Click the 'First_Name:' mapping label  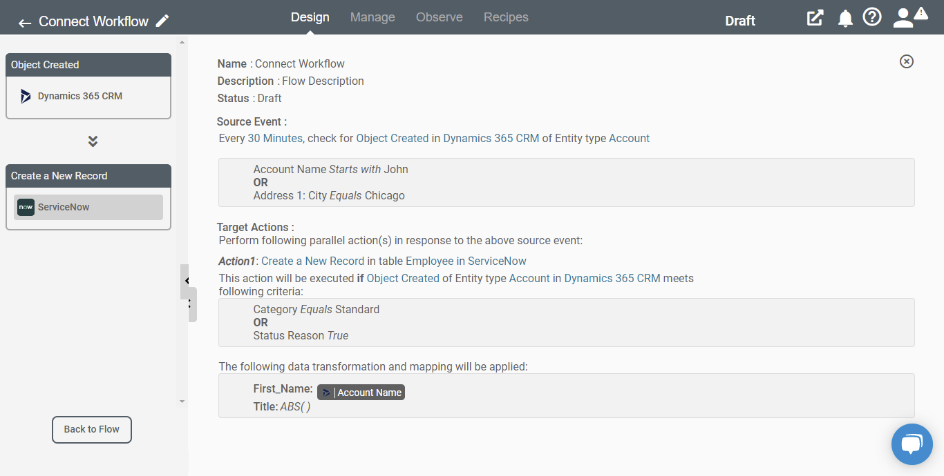[x=283, y=389]
